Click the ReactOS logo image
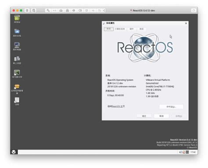The image size is (208, 168). coord(145,47)
